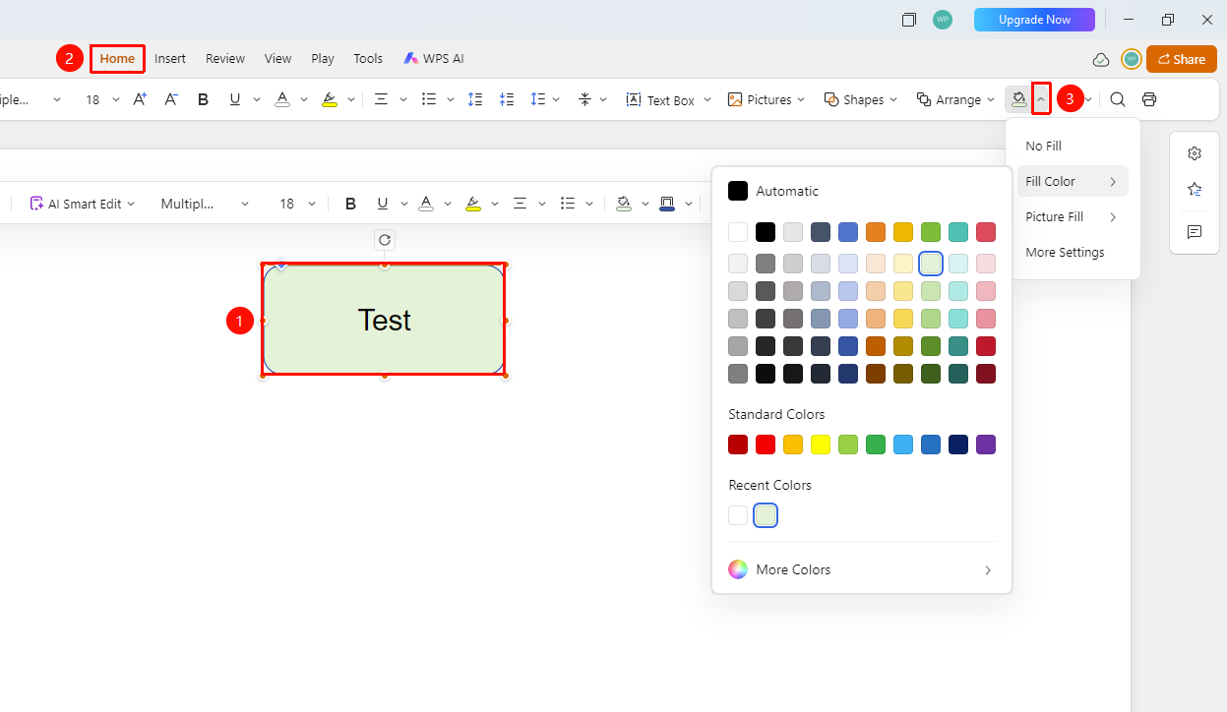Expand the Fill Color submenu arrow
This screenshot has height=712, width=1227.
pyautogui.click(x=1113, y=182)
